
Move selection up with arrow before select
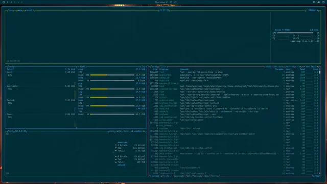(x=150, y=176)
